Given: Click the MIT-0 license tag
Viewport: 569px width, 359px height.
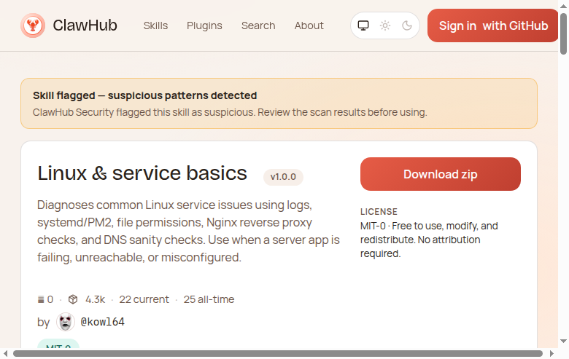Looking at the screenshot, I should pyautogui.click(x=58, y=348).
